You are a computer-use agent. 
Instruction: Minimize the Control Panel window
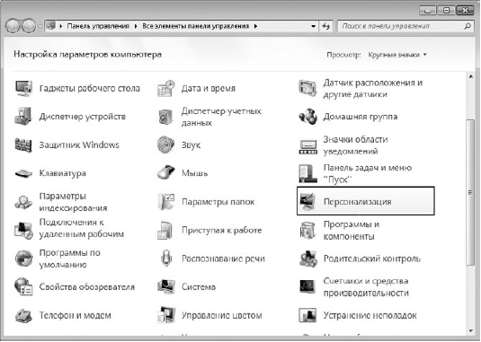pyautogui.click(x=427, y=11)
